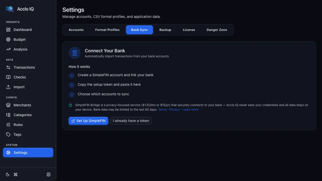Screen dimensions: 322x181
Task: Navigate to Categories in the sidebar
Action: (x=28, y=115)
